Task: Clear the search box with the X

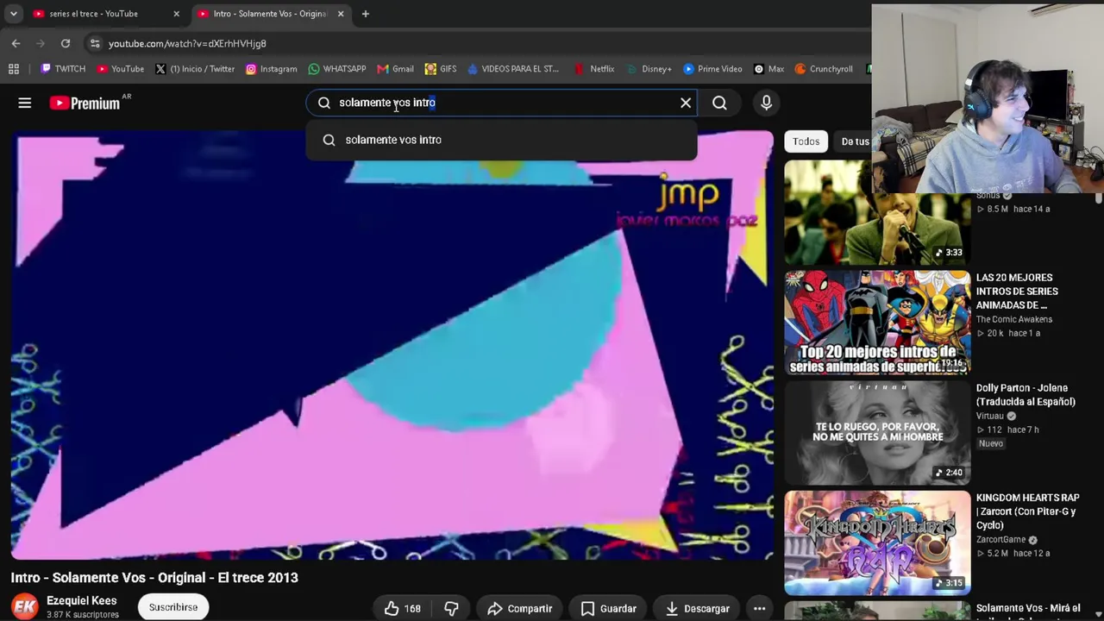Action: coord(686,103)
